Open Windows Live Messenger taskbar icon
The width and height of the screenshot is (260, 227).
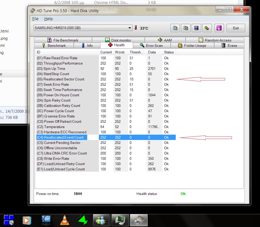[101, 220]
